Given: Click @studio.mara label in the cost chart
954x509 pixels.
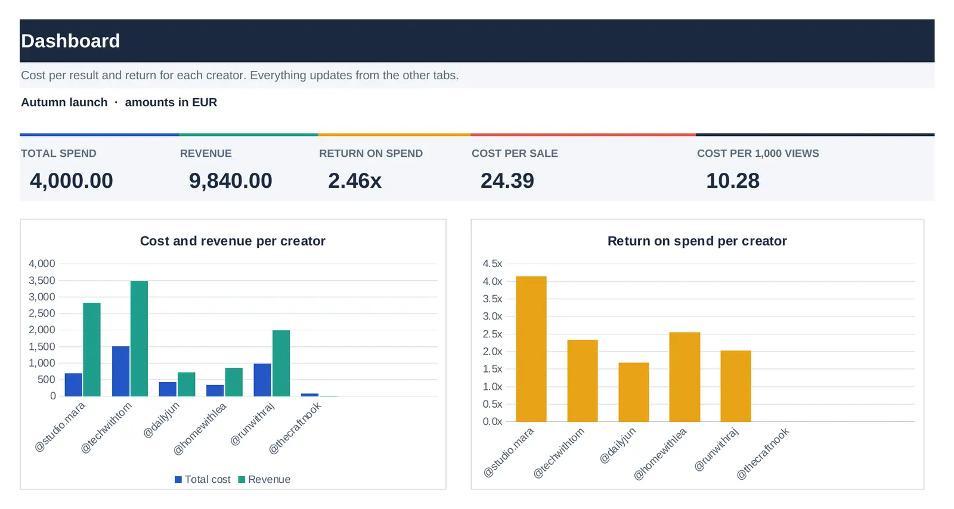Looking at the screenshot, I should 60,427.
